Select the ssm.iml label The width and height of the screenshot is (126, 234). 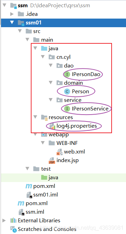[x=35, y=212]
